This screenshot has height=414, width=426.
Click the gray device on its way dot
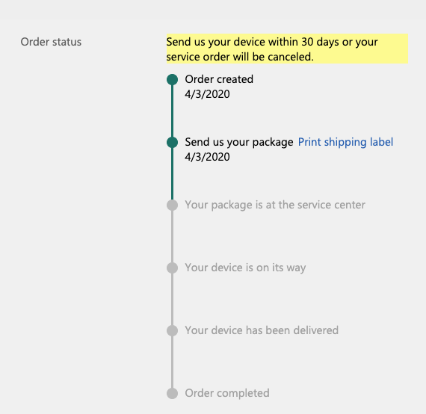[x=172, y=268]
